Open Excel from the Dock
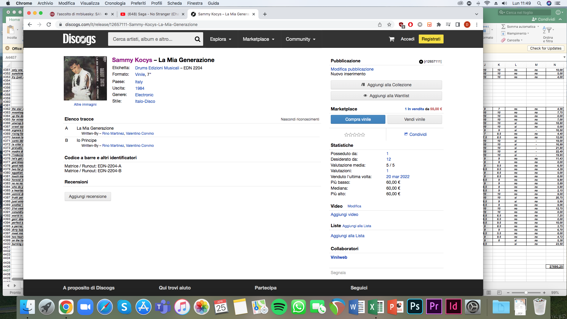The height and width of the screenshot is (319, 567). pos(376,307)
